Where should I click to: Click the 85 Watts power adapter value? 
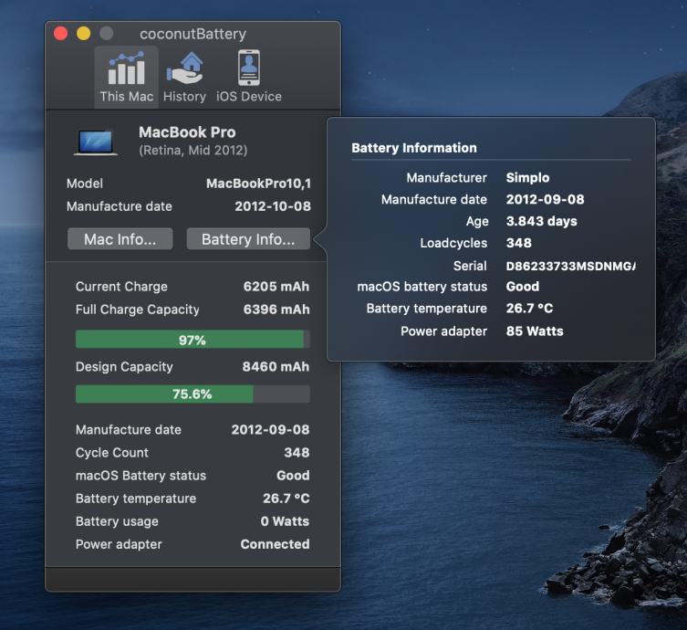tap(535, 331)
